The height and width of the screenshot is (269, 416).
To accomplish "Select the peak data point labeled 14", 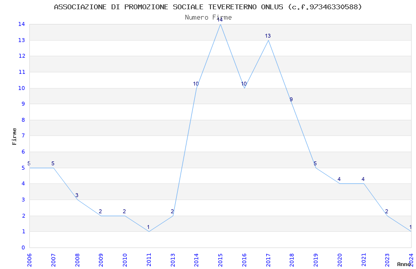I will [220, 24].
